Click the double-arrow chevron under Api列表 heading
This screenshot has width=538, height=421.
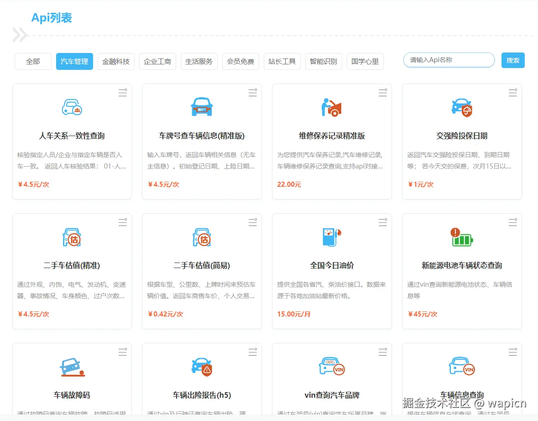coord(18,35)
